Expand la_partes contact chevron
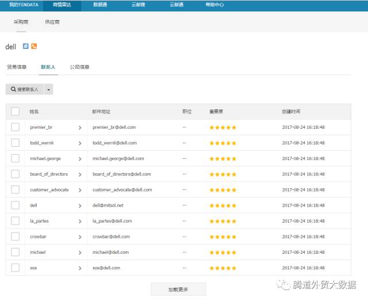 (x=80, y=222)
